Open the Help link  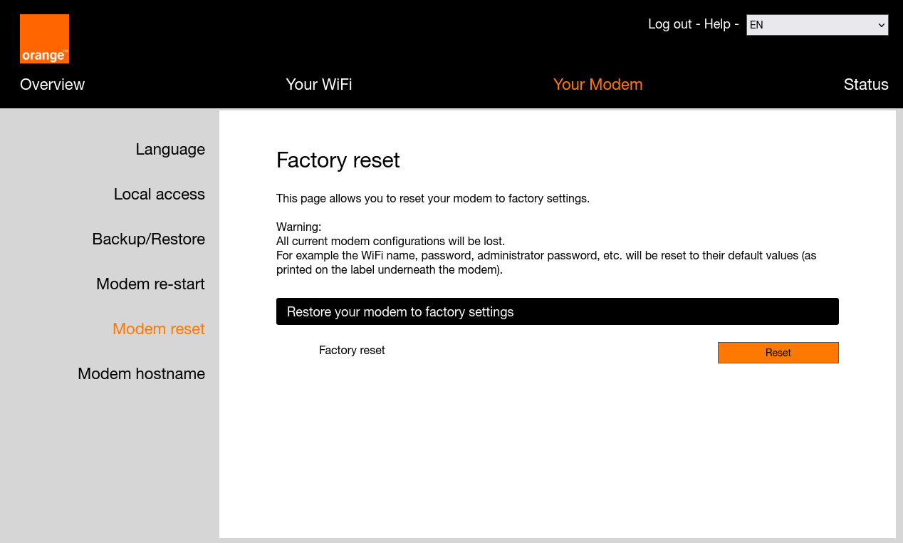tap(717, 24)
